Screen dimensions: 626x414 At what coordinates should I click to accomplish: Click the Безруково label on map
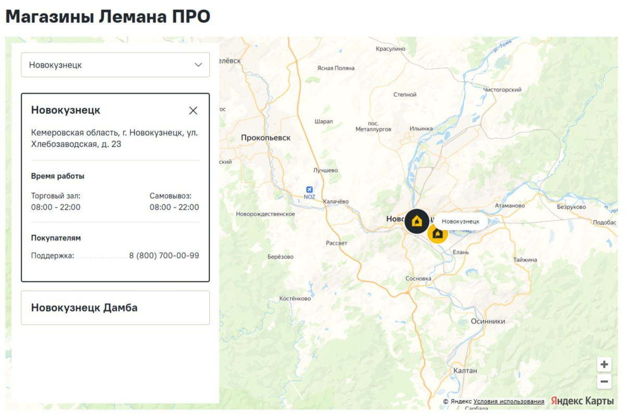[x=571, y=207]
